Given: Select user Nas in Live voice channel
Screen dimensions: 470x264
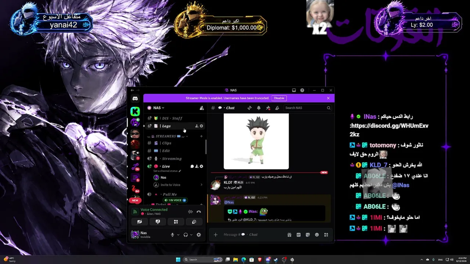Looking at the screenshot, I should tap(178, 177).
